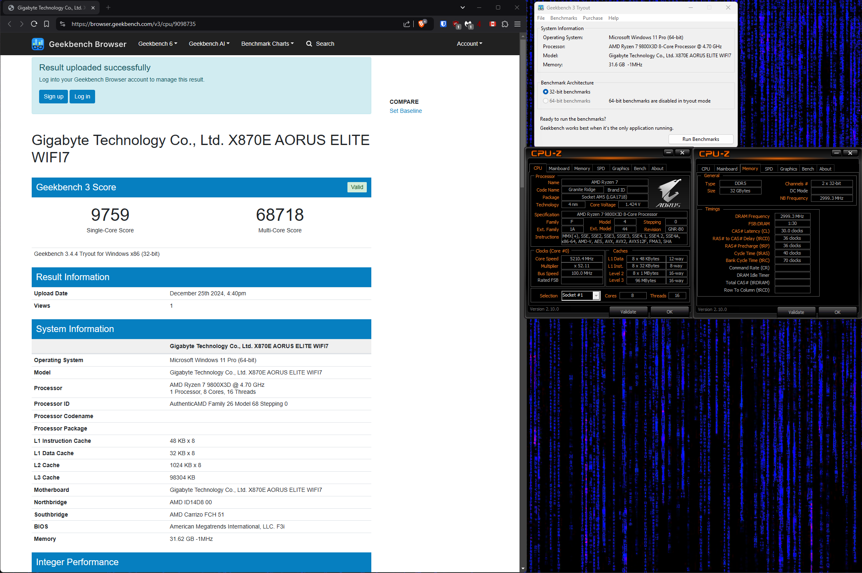Switch to Mainboard tab in left CPU-Z
Screen dimensions: 862x573
point(559,168)
